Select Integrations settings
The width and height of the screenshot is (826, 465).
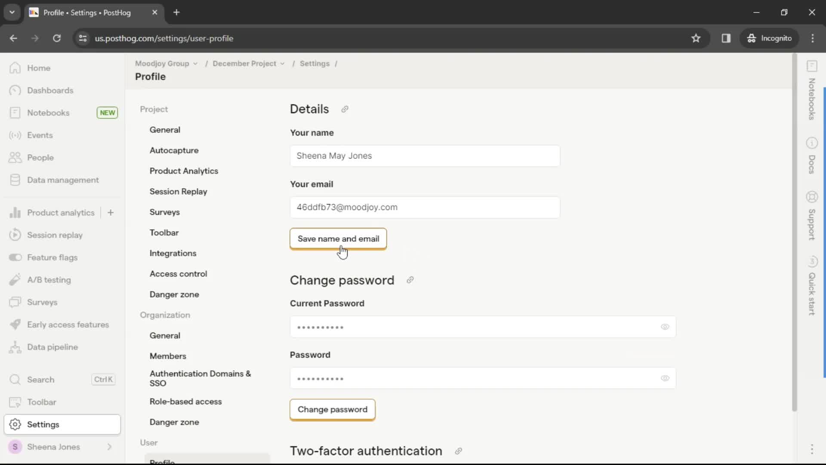[x=173, y=254]
